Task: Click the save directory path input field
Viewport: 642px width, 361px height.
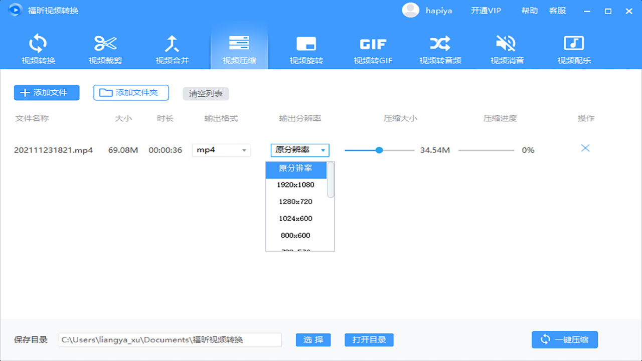Action: pos(170,339)
